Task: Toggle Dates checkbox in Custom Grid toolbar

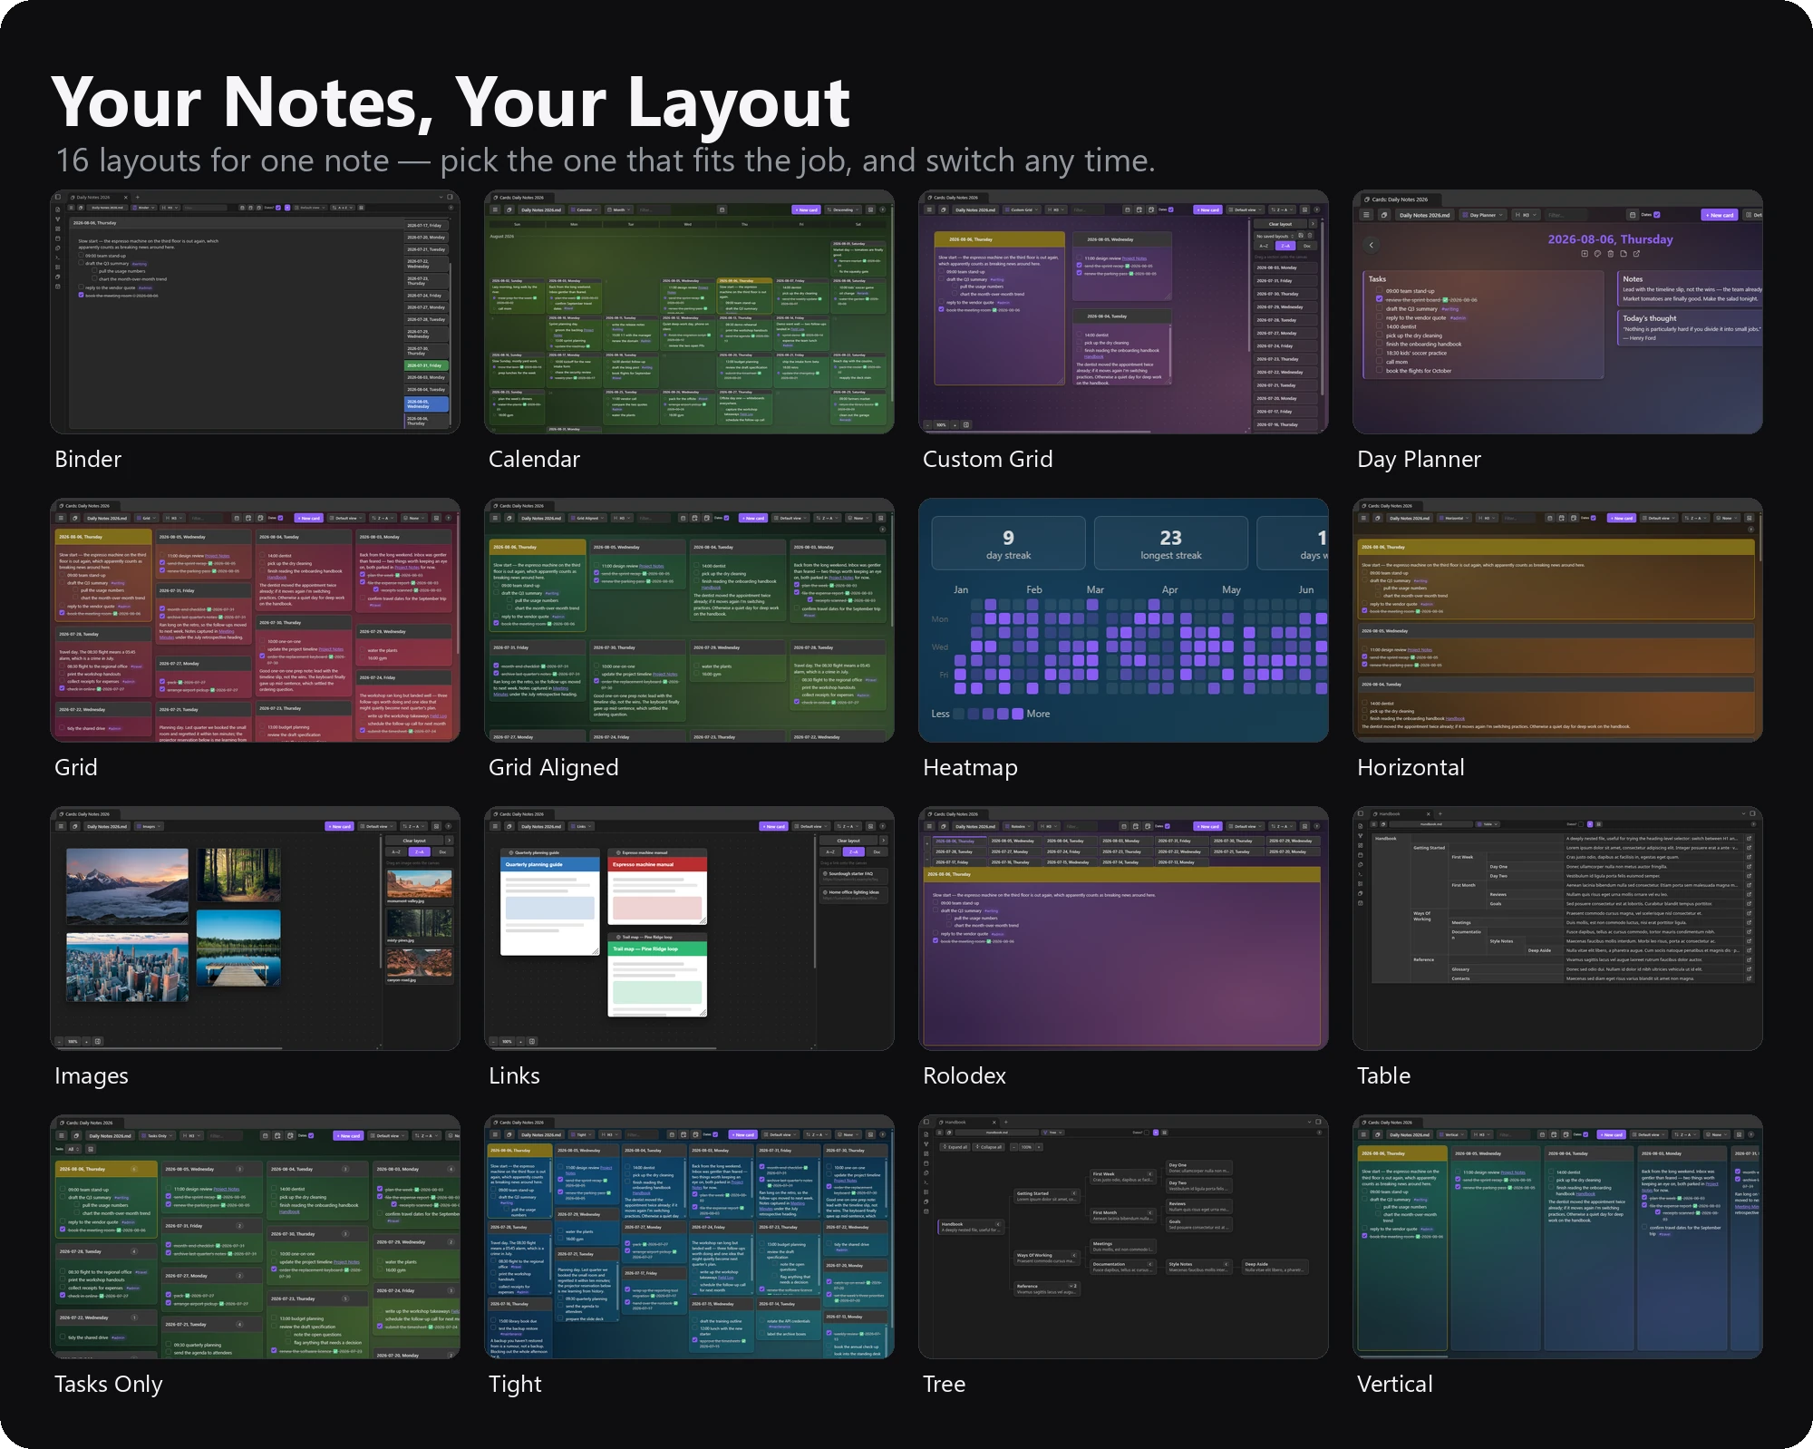Action: [1171, 209]
